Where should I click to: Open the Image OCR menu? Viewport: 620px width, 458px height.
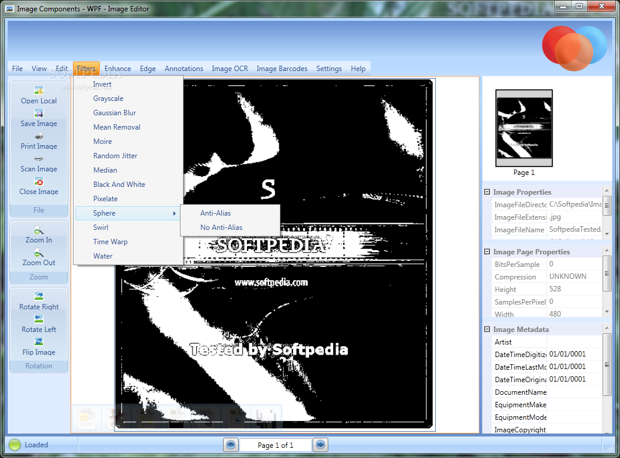(x=230, y=69)
